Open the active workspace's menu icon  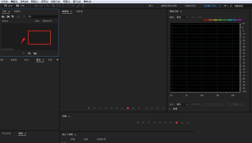(220, 6)
